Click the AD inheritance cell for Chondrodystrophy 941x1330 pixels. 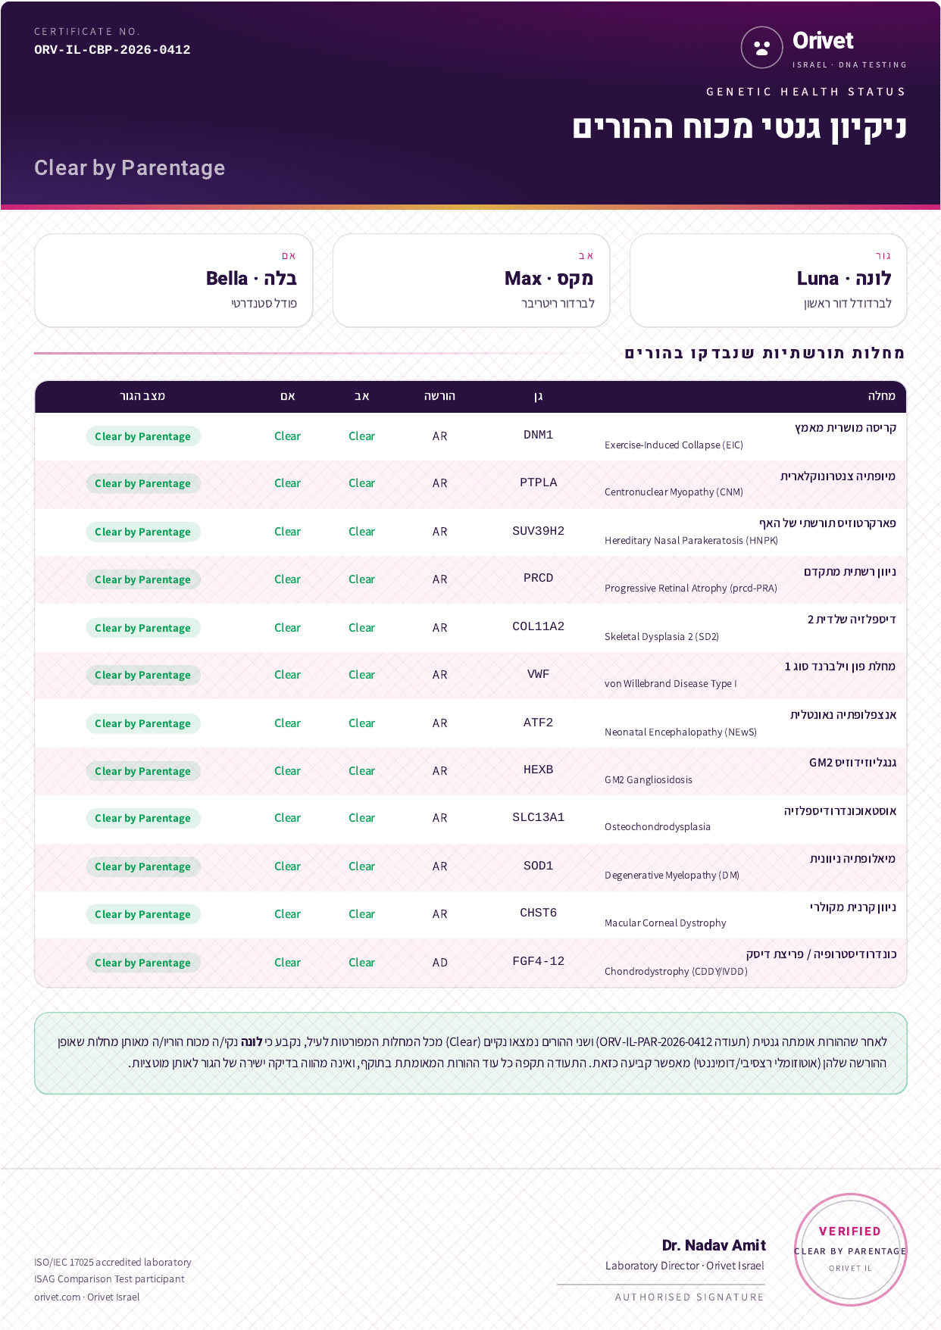point(440,963)
